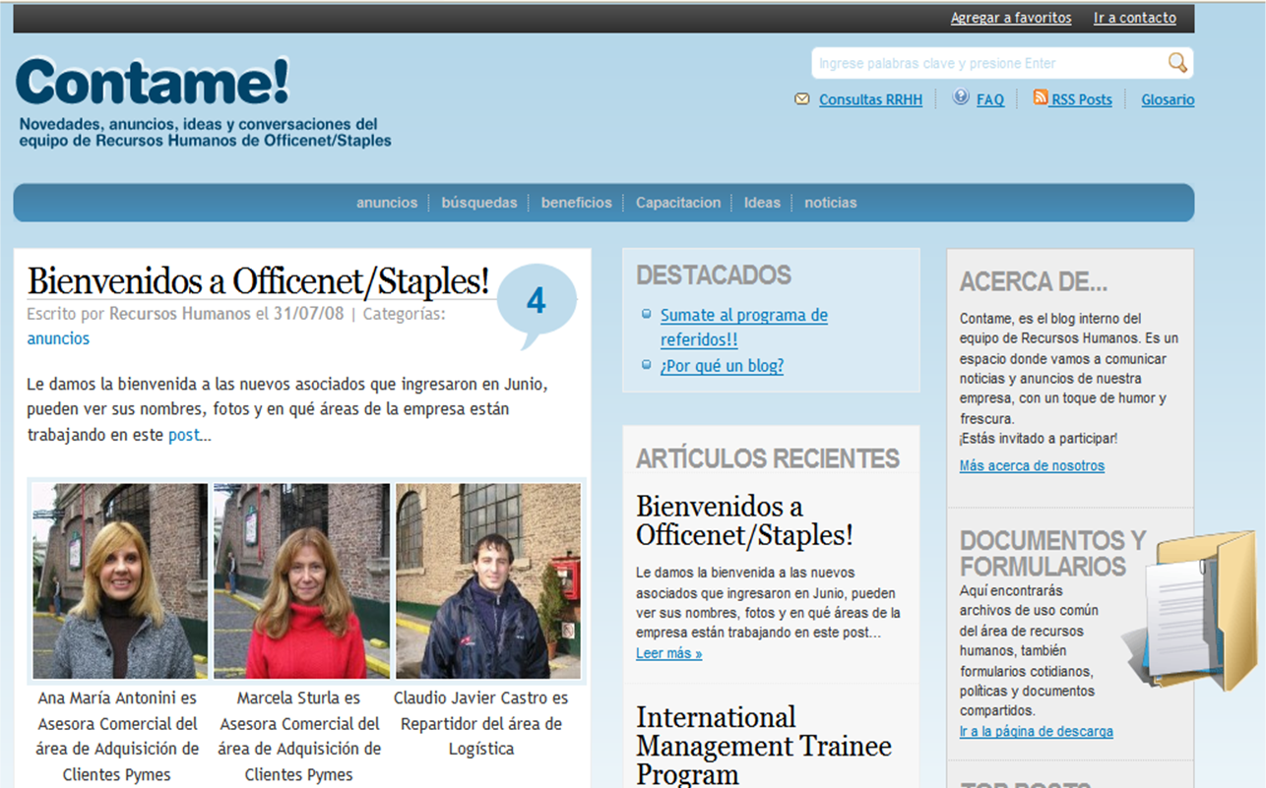Click the FAQ question mark icon
Viewport: 1266px width, 788px height.
pos(961,97)
